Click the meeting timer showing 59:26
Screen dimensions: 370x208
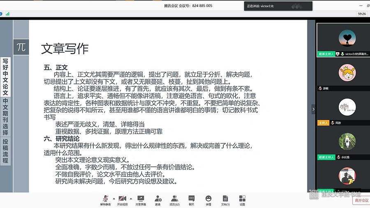point(362,14)
